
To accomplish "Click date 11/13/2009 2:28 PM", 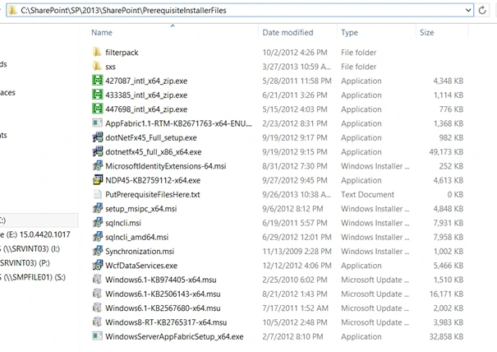I will coord(297,252).
